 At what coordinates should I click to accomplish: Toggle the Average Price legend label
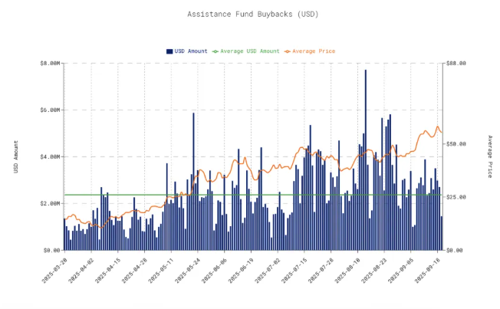click(314, 51)
